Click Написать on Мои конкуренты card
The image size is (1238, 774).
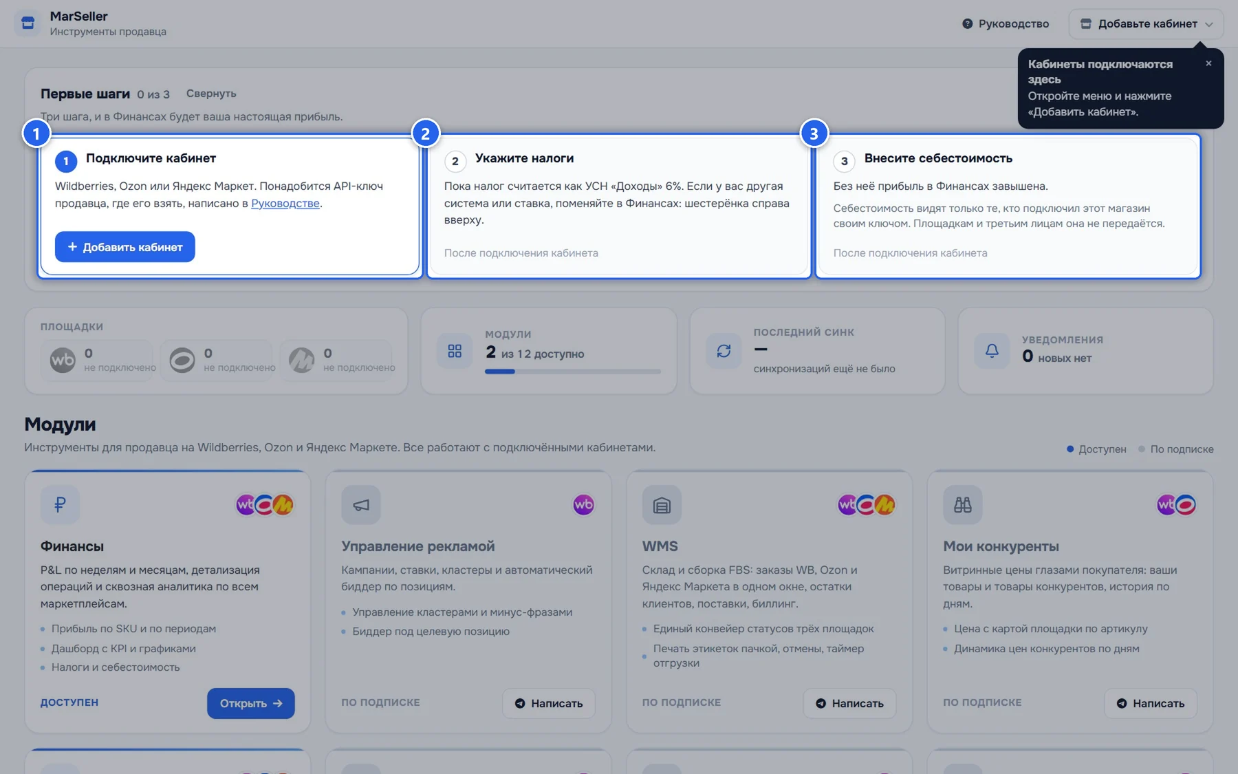tap(1150, 703)
